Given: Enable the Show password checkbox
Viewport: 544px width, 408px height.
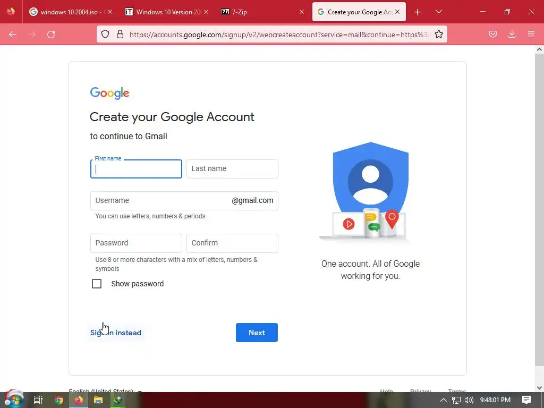Looking at the screenshot, I should click(x=97, y=284).
